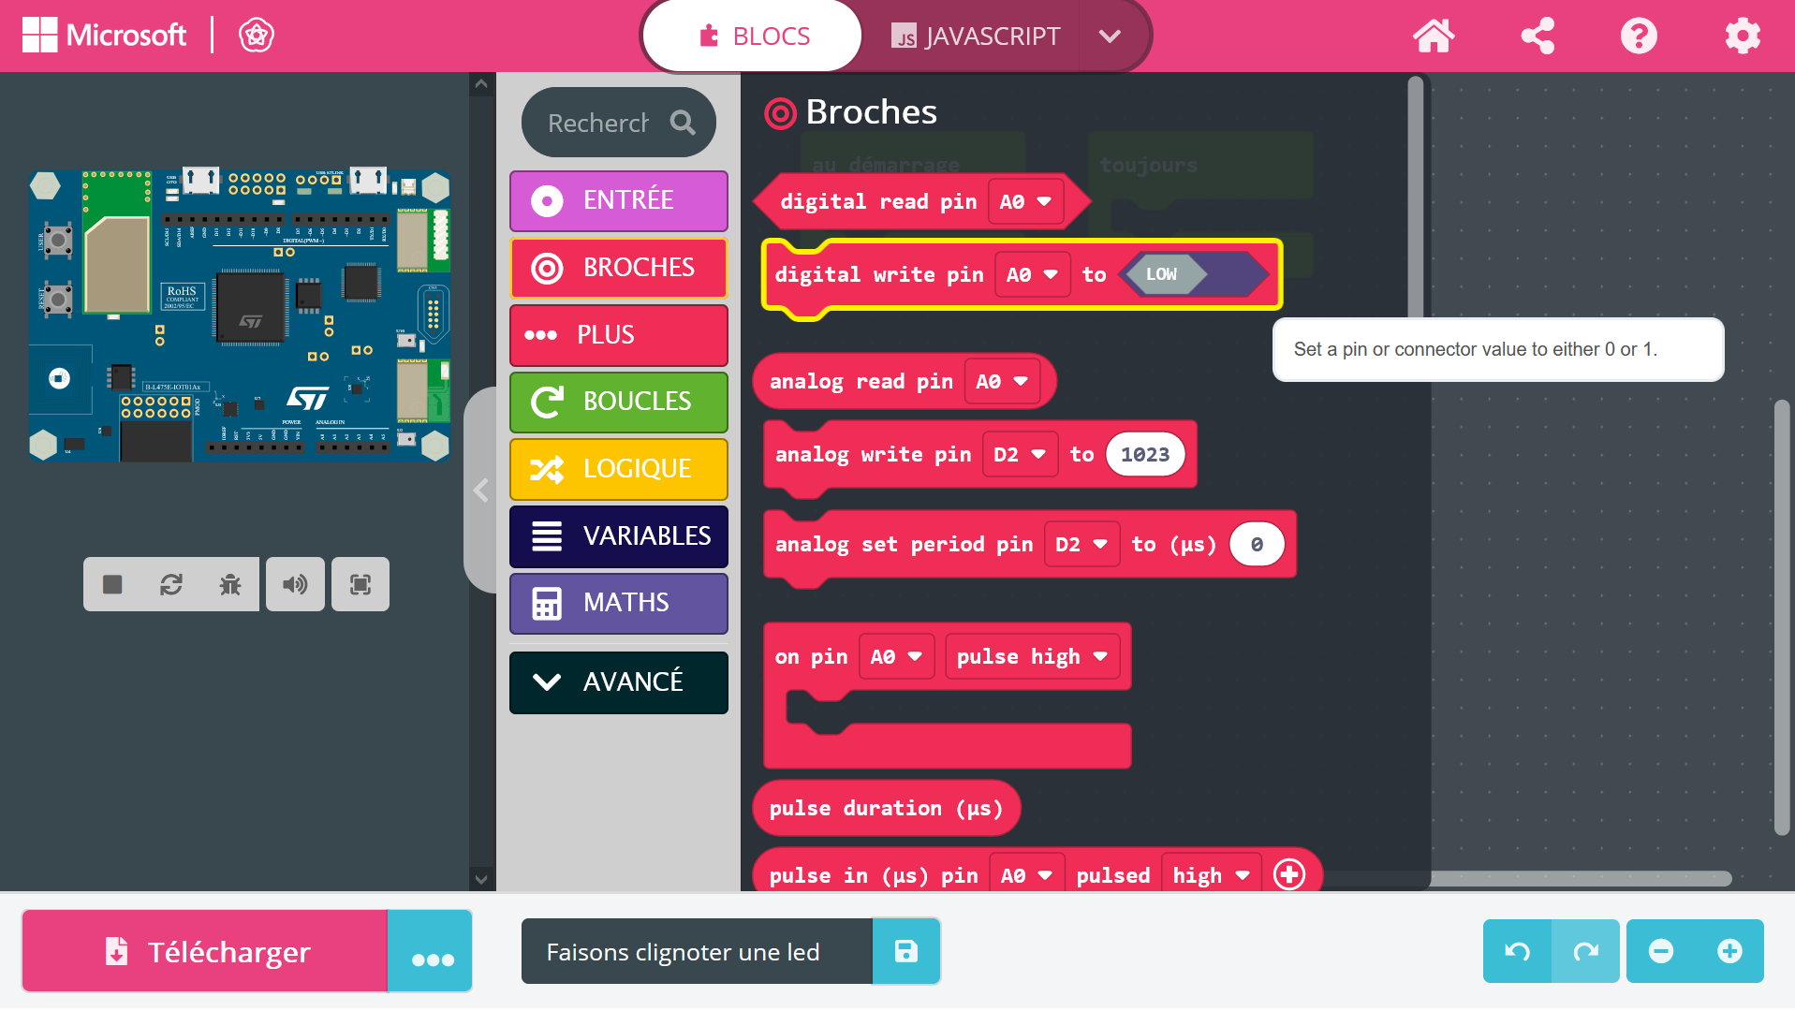Toggle debug mode with bug icon
This screenshot has width=1795, height=1011.
click(230, 585)
